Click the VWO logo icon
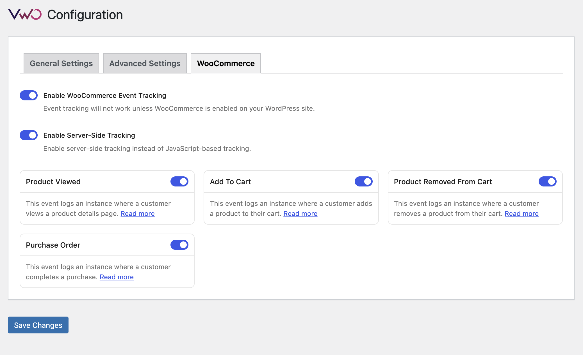The height and width of the screenshot is (355, 583). pyautogui.click(x=25, y=14)
